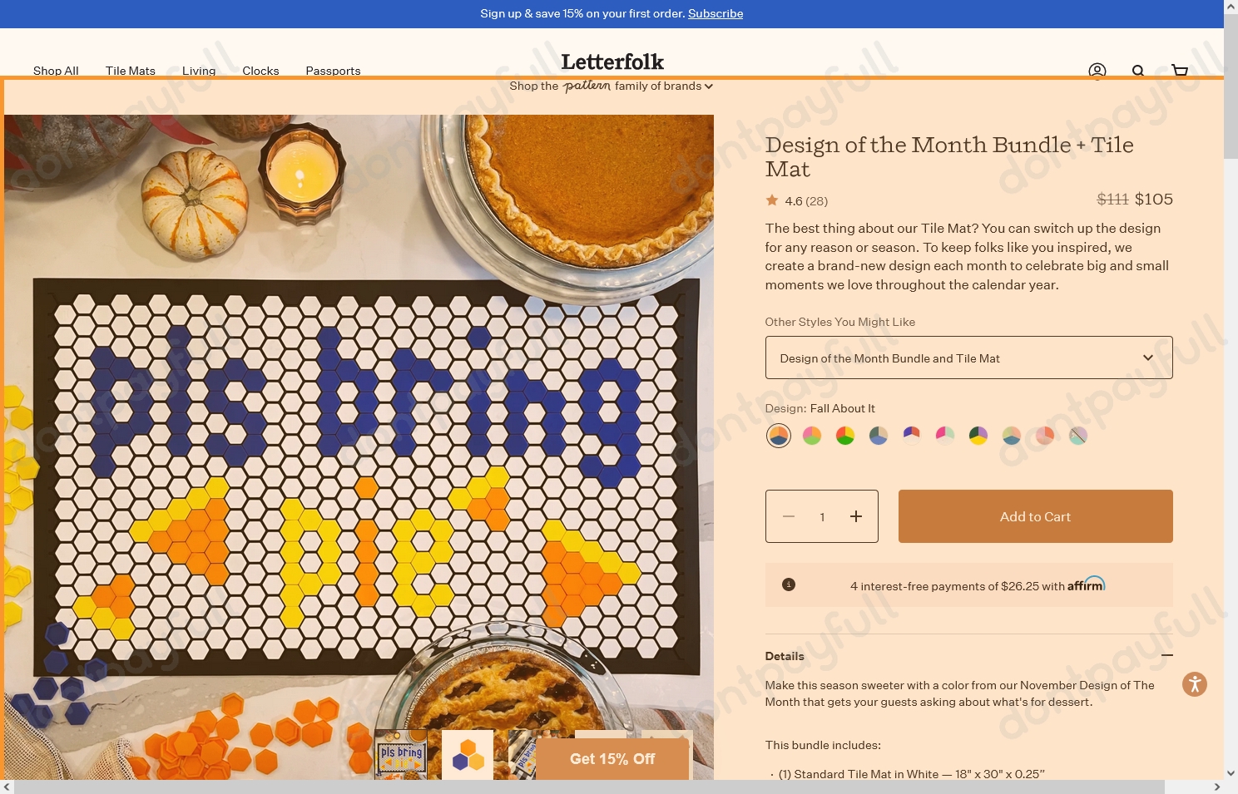1238x794 pixels.
Task: Open the accessibility widget icon
Action: 1194,683
